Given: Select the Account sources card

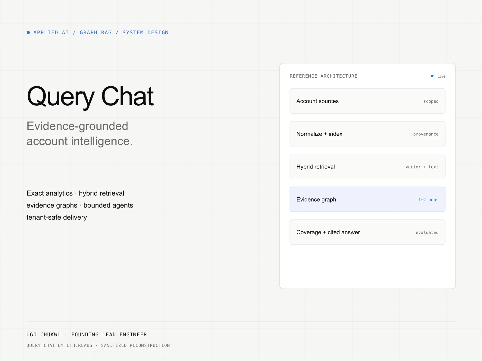Looking at the screenshot, I should point(368,101).
